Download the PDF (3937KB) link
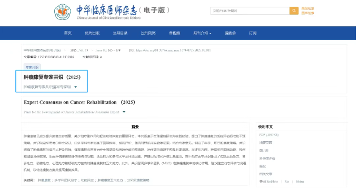The width and height of the screenshot is (359, 191). click(269, 135)
